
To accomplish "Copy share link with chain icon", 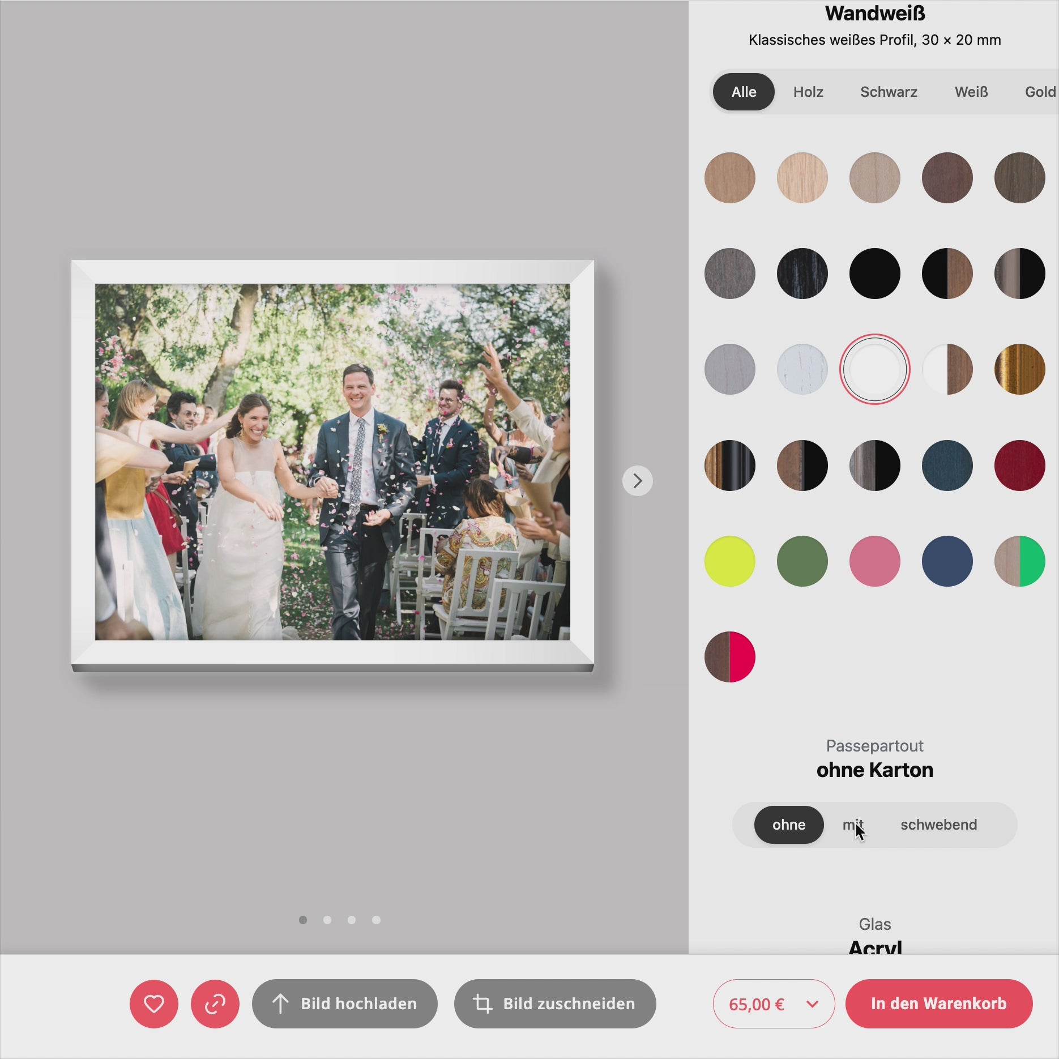I will tap(215, 1004).
